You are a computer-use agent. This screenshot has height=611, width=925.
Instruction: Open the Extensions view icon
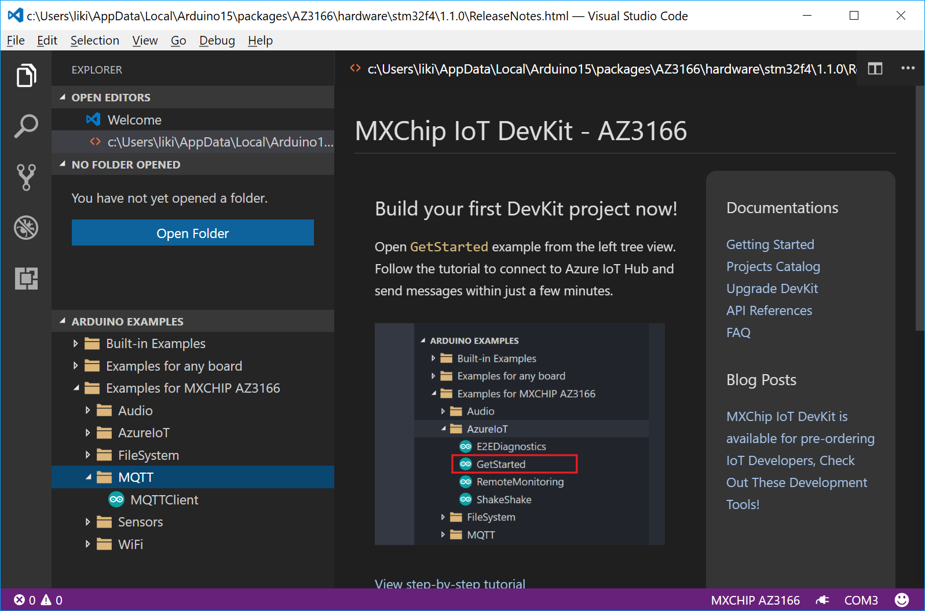coord(26,279)
